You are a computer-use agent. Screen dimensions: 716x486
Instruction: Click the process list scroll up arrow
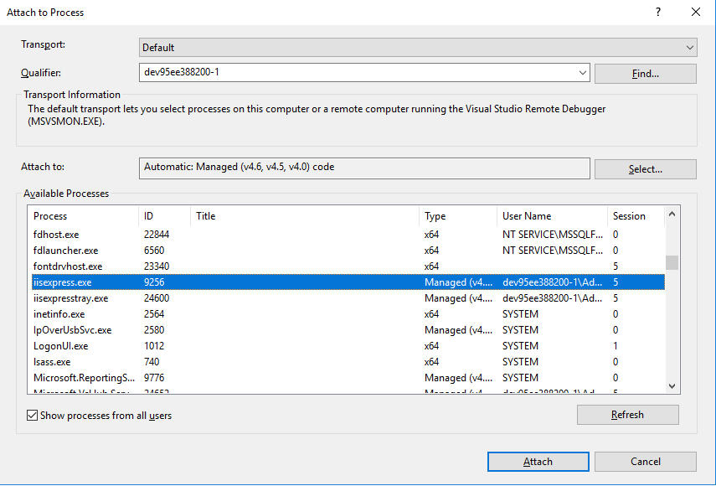672,215
